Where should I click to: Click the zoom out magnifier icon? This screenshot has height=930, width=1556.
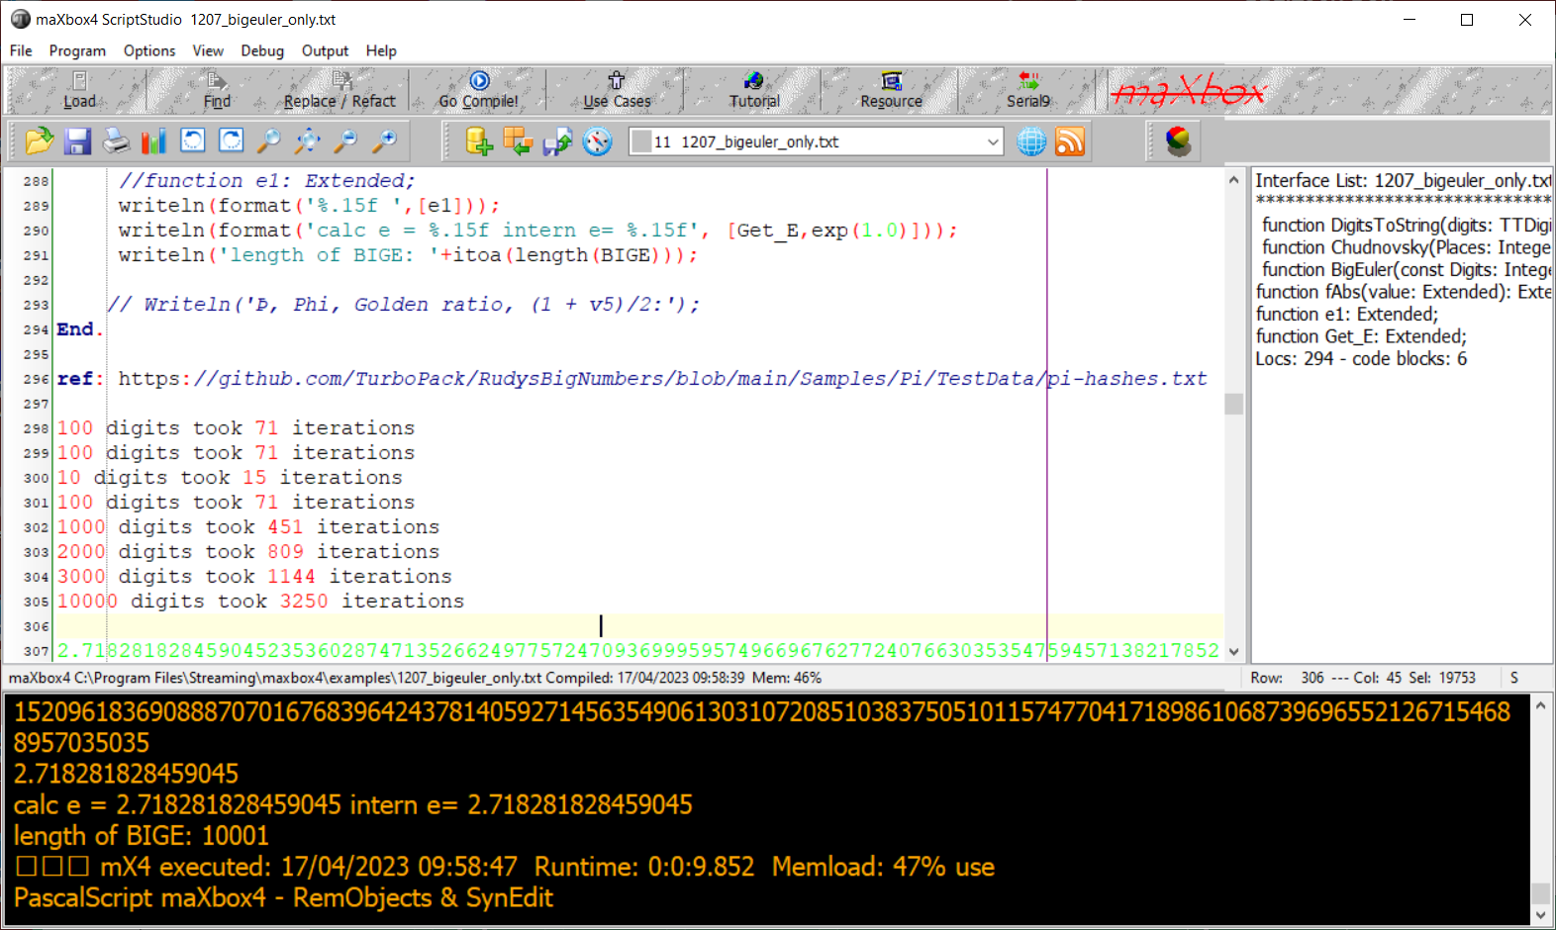tap(345, 141)
